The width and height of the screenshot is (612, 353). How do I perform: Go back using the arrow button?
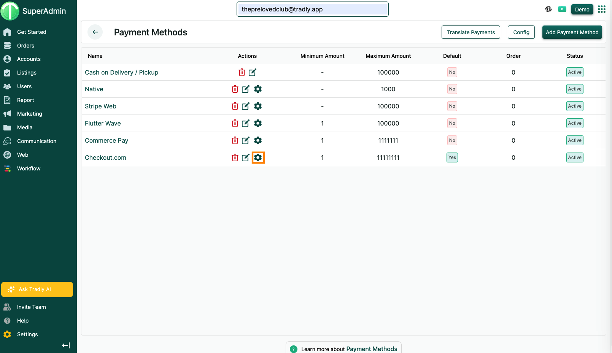95,32
